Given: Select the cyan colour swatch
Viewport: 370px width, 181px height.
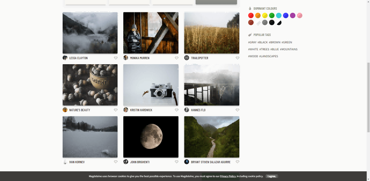Looking at the screenshot, I should pos(279,15).
